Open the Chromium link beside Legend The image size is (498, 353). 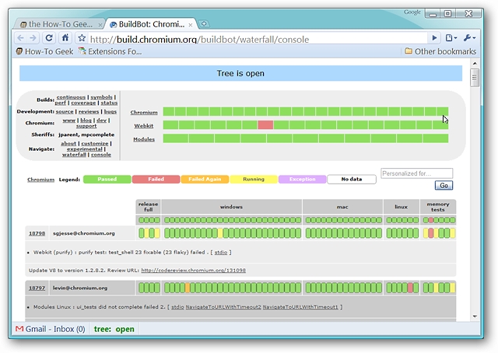click(40, 180)
